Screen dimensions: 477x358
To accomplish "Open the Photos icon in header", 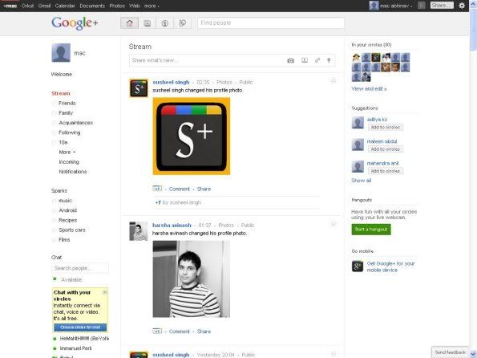I will [x=148, y=23].
